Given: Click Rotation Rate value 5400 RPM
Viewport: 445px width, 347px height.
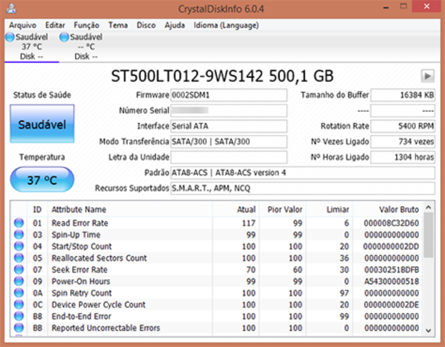Looking at the screenshot, I should pos(403,126).
